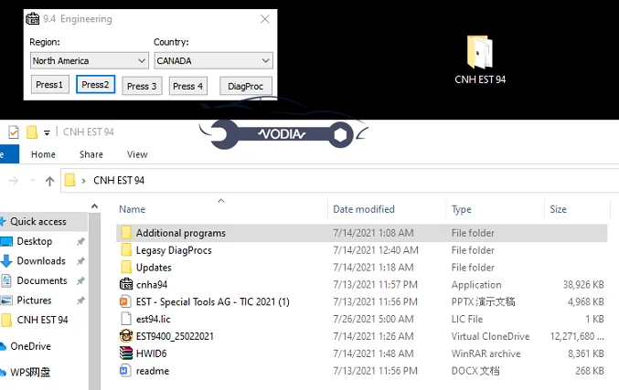Select the cnha94 file name
This screenshot has height=390, width=619.
pos(152,285)
